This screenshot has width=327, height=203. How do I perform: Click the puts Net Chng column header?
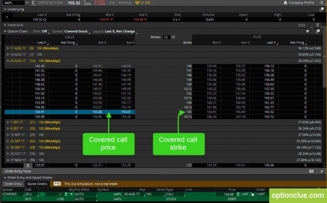(297, 42)
